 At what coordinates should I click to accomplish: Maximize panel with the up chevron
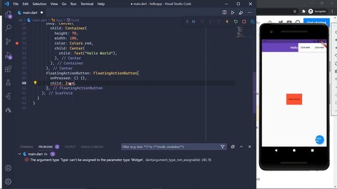pos(241,147)
